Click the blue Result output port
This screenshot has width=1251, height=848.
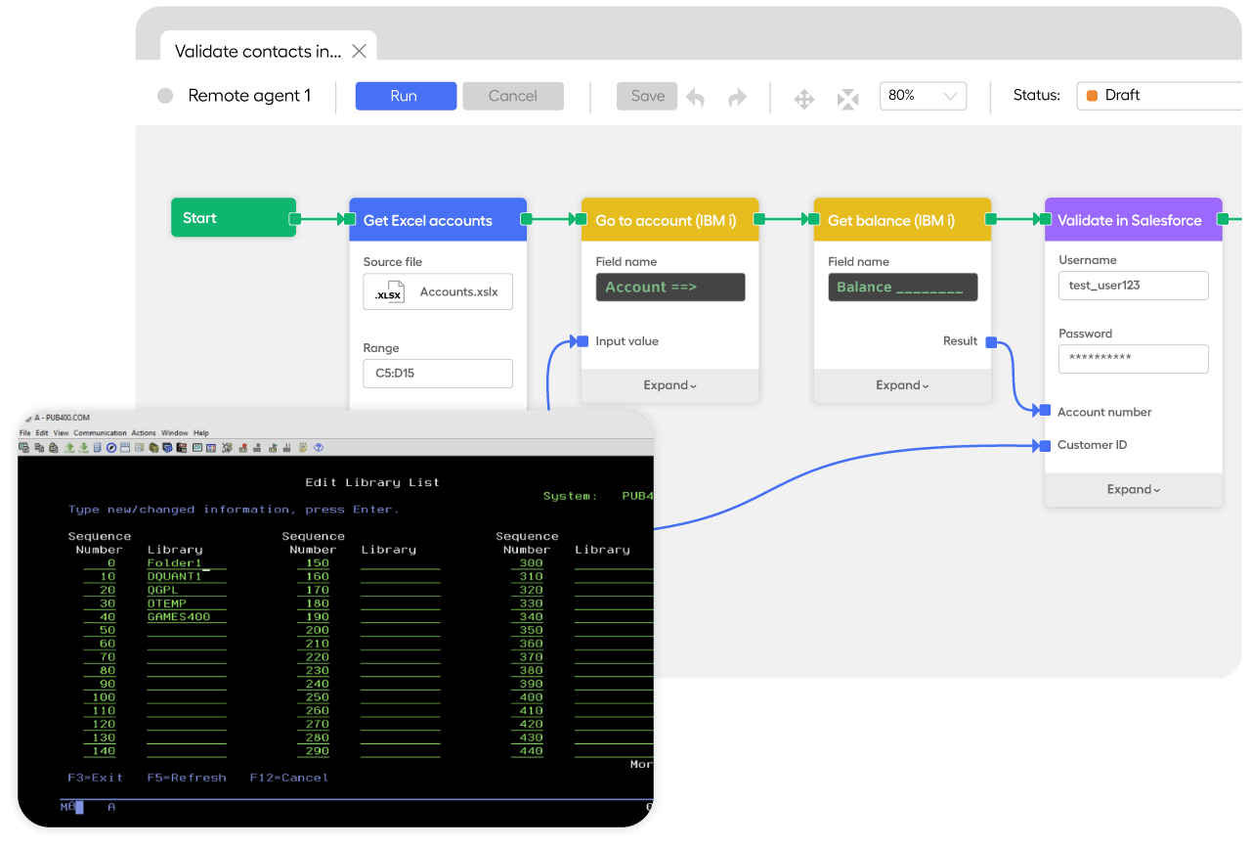tap(991, 342)
